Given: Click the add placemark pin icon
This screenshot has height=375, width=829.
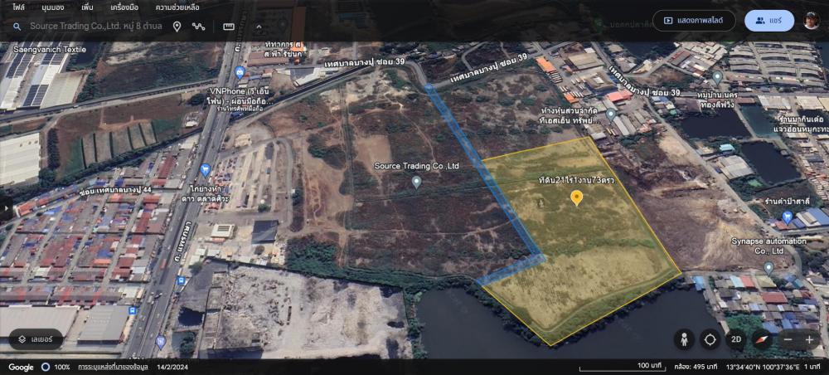Looking at the screenshot, I should [x=177, y=27].
